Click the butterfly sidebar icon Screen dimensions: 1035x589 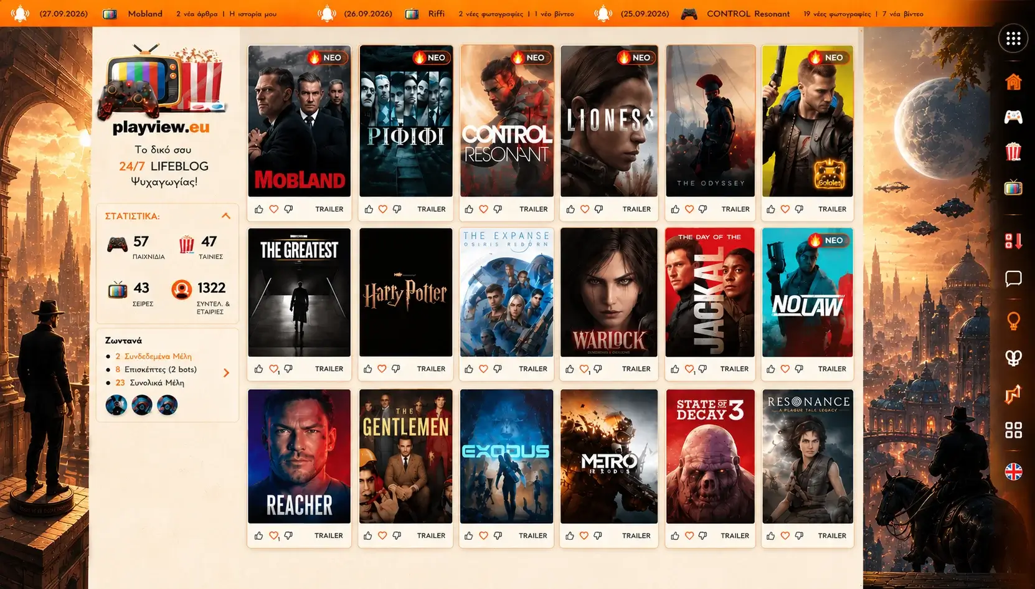1013,357
